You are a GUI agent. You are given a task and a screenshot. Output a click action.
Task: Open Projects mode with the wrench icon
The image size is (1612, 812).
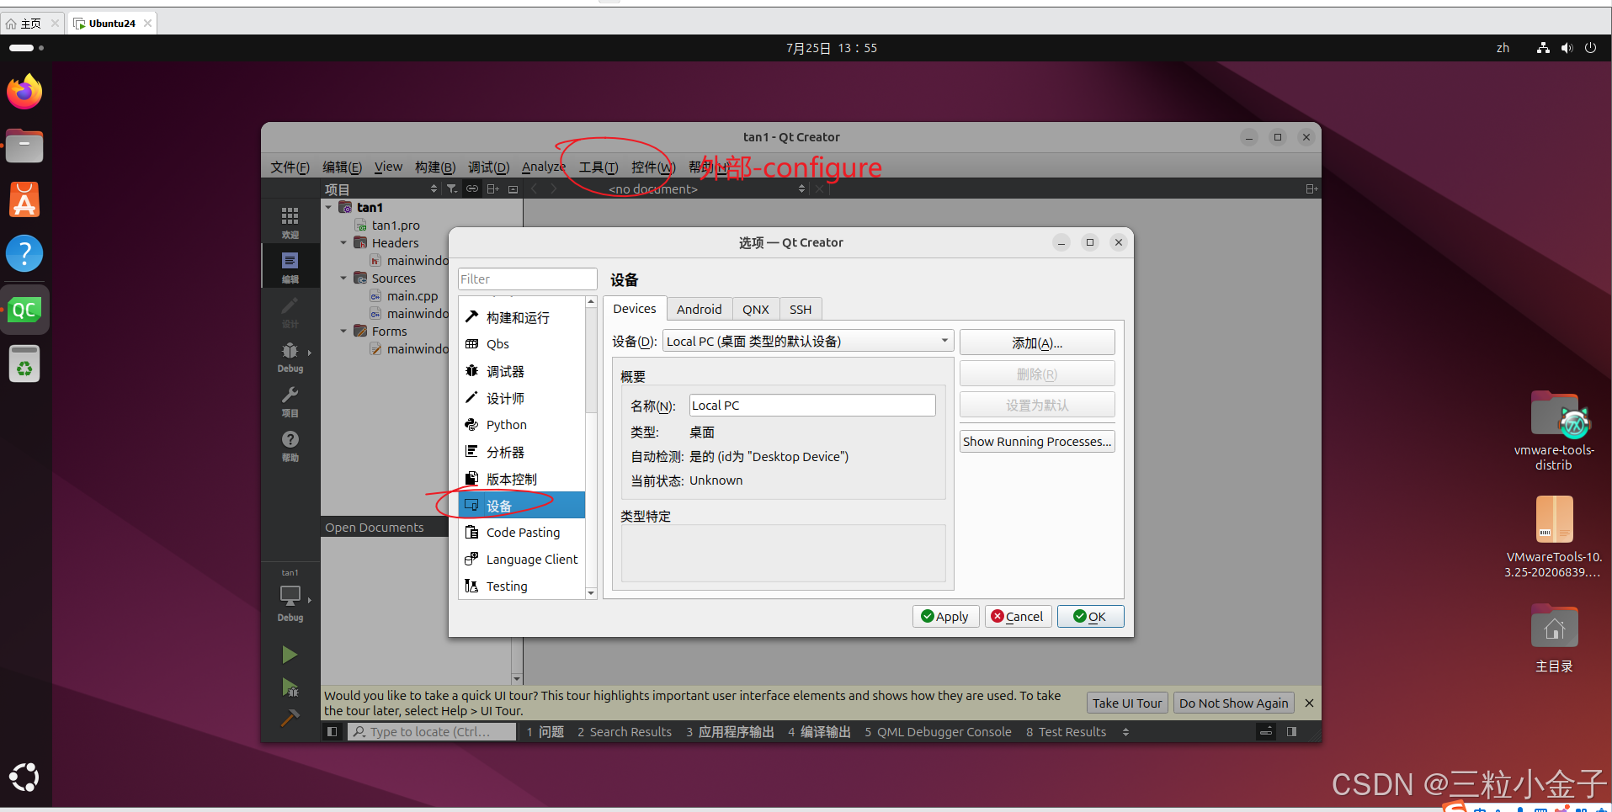coord(290,401)
